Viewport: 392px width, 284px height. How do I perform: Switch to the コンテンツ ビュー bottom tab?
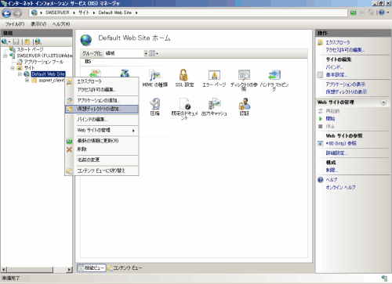[125, 268]
